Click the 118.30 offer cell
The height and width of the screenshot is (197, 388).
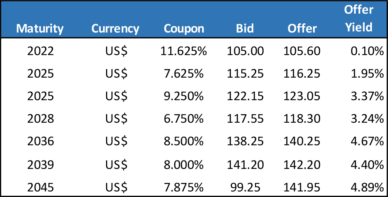point(302,119)
